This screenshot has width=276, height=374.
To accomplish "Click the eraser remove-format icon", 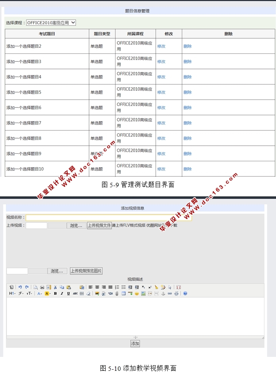I will pyautogui.click(x=89, y=294).
